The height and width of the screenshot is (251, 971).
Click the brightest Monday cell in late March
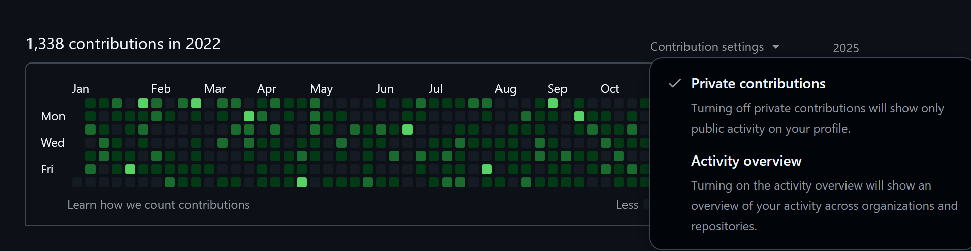249,116
